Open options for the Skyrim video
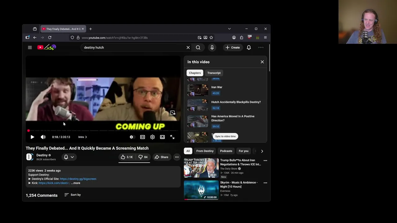 [265, 183]
